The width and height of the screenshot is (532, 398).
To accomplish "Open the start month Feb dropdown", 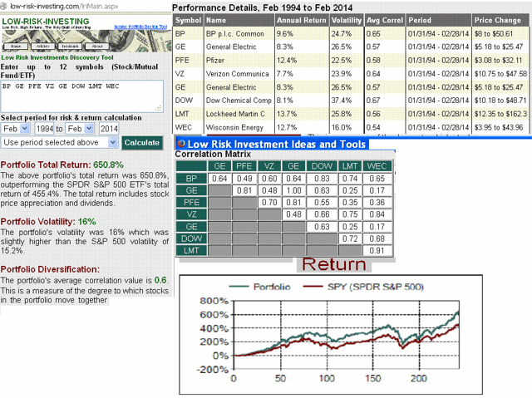I will tap(16, 129).
